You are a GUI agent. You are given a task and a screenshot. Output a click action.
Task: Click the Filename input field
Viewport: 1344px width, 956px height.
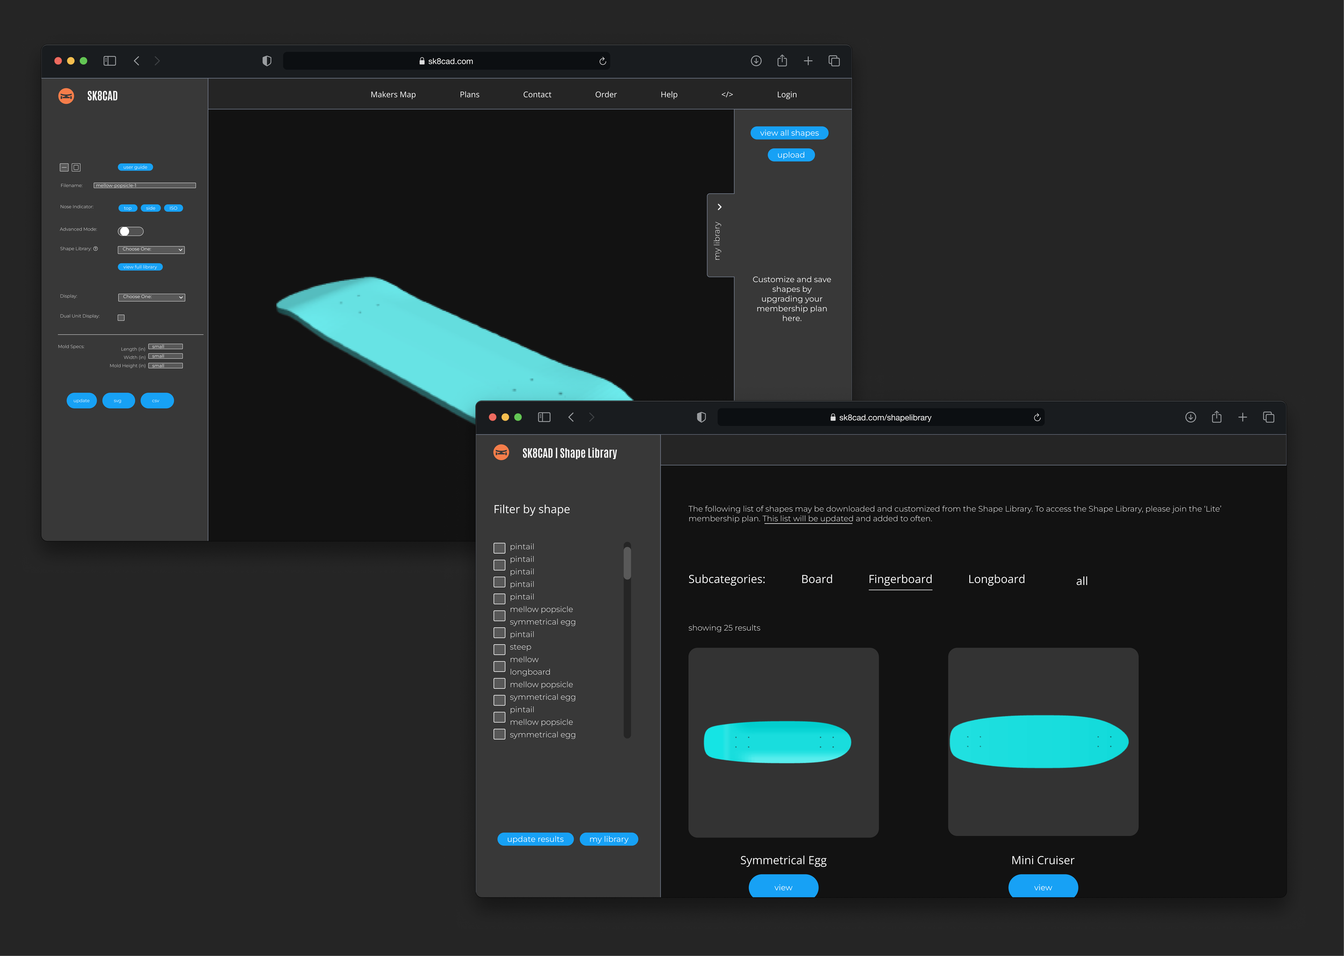[145, 186]
